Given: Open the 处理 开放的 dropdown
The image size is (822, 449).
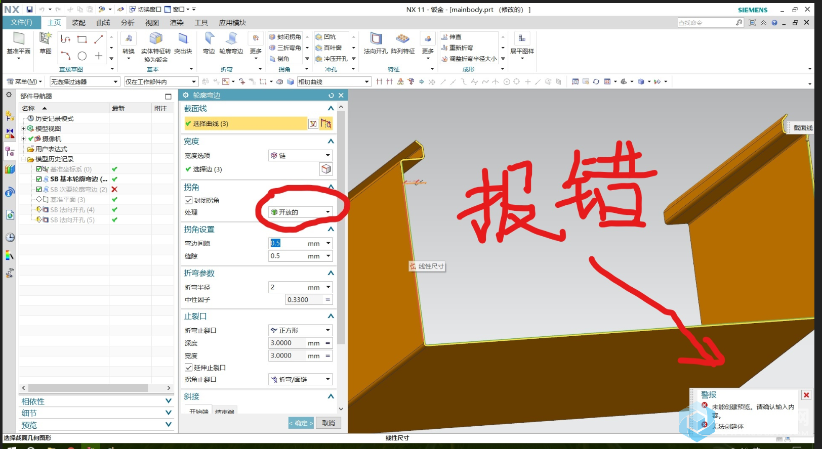Looking at the screenshot, I should [300, 212].
